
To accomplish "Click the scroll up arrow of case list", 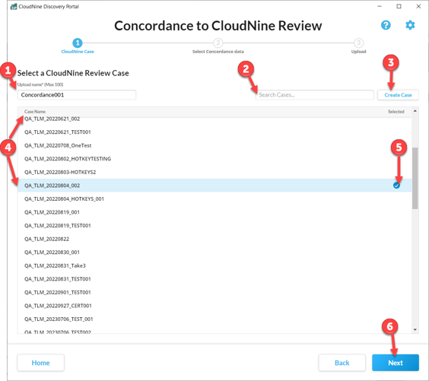I will [415, 111].
